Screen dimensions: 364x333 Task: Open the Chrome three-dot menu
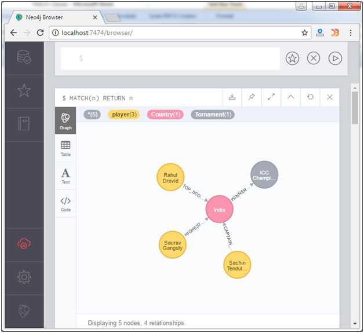[351, 32]
